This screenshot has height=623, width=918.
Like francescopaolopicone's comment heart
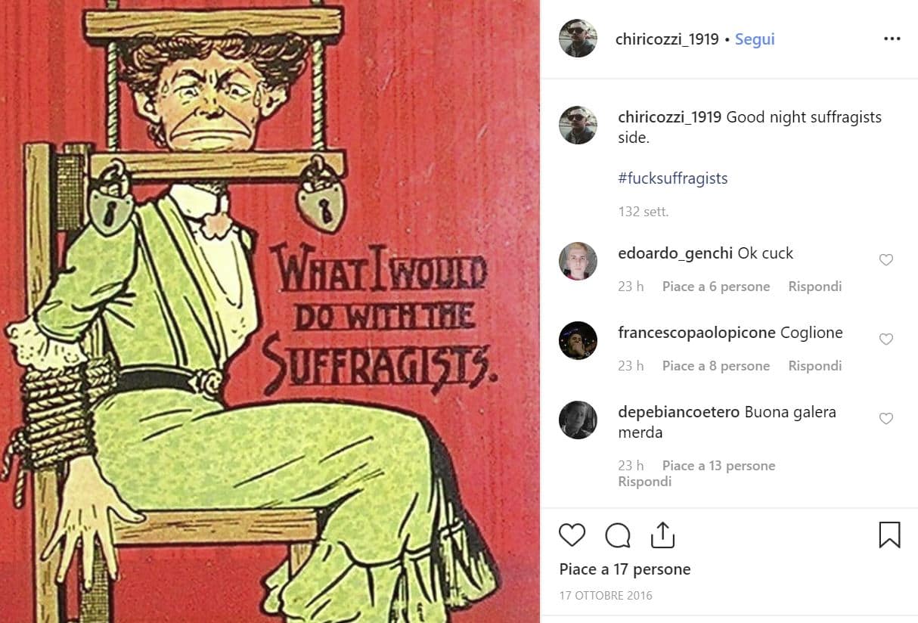click(886, 339)
